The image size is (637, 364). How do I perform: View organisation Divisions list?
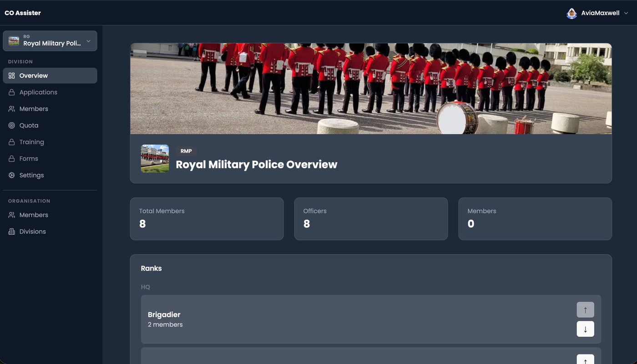50,232
